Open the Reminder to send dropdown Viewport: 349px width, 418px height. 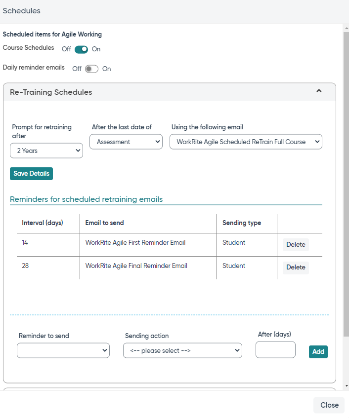63,350
